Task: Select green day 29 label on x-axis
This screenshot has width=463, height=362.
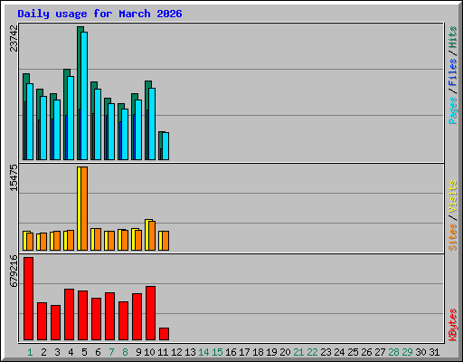Action: 407,352
